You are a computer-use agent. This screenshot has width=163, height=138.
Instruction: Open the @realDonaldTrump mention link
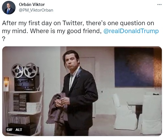coord(131,31)
